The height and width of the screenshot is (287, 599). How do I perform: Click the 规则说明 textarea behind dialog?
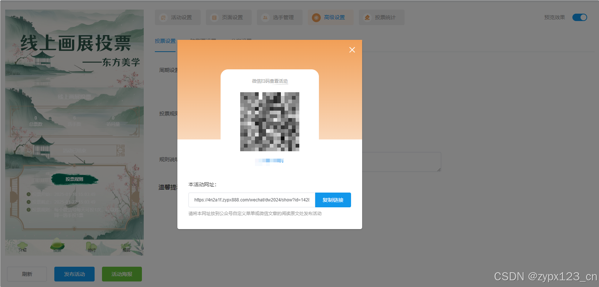coord(401,162)
